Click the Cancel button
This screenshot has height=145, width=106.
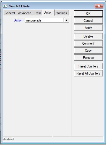click(88, 21)
